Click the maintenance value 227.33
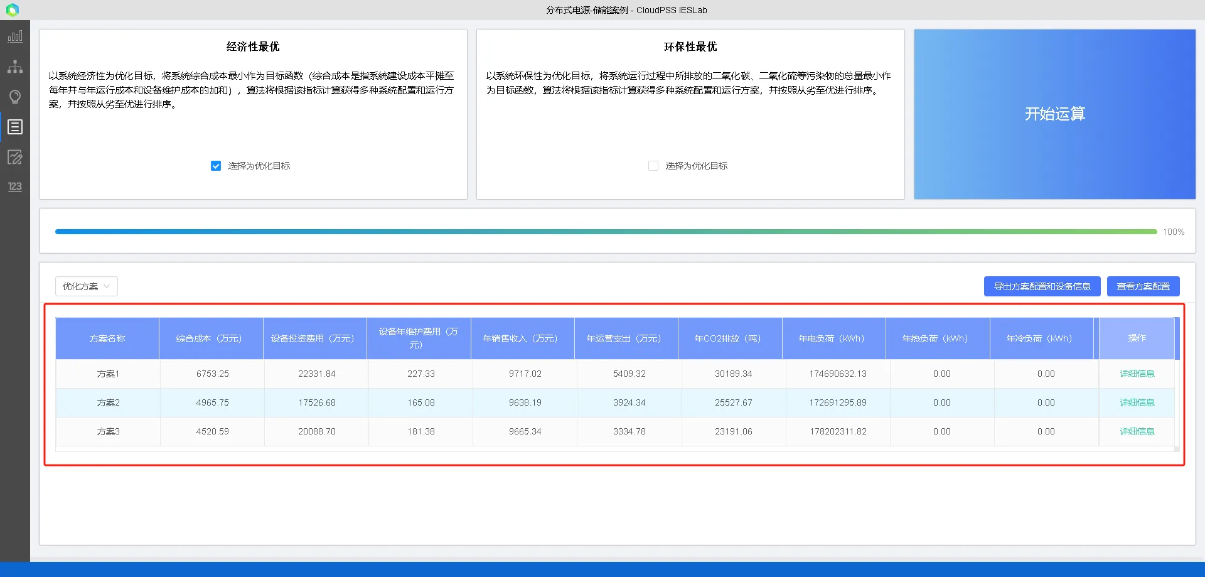Screen dimensions: 1205x577 pos(421,374)
